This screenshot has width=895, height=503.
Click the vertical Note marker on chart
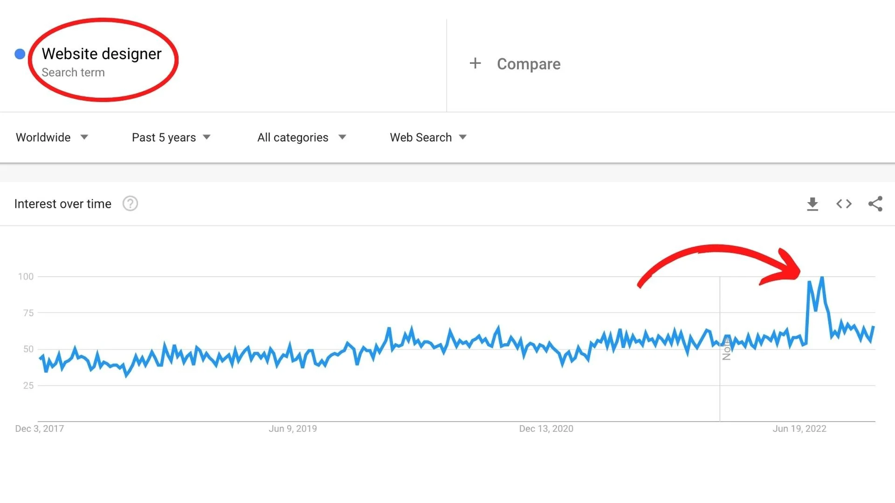click(x=726, y=350)
